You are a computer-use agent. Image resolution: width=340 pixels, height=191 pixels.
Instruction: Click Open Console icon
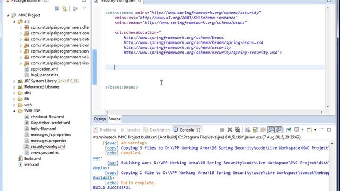click(x=309, y=130)
